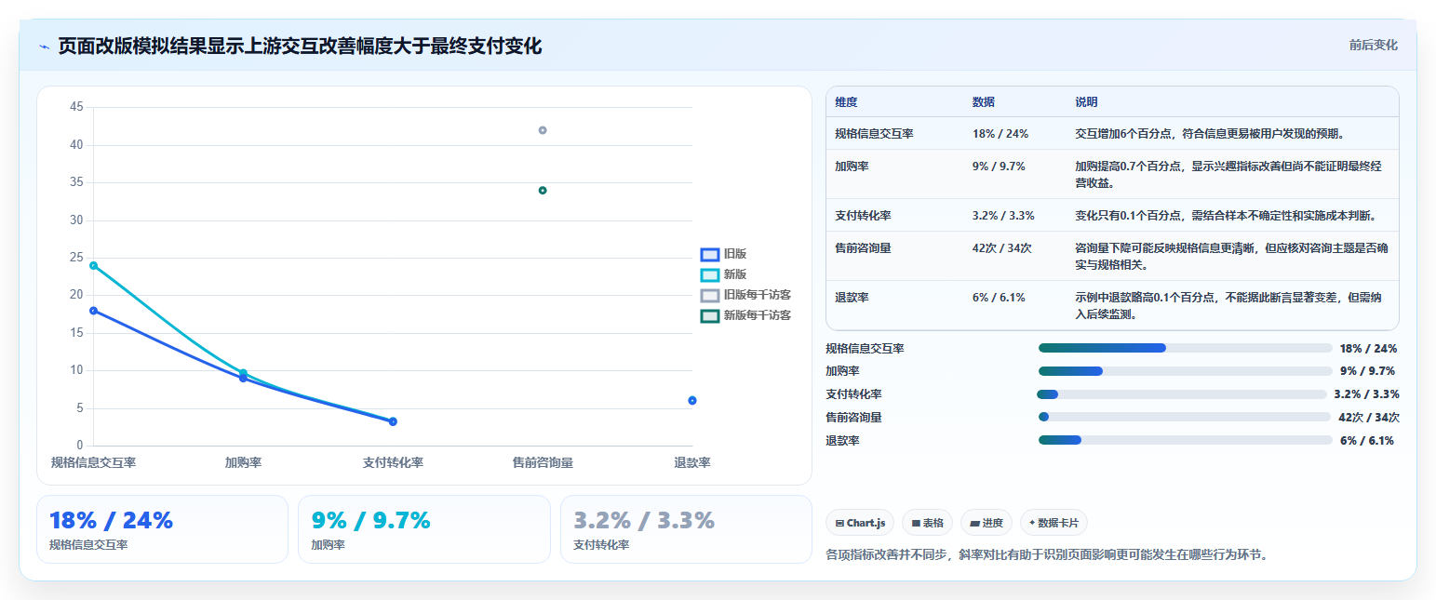
Task: Click the 退款率 blue data point at 6
Action: (x=692, y=401)
